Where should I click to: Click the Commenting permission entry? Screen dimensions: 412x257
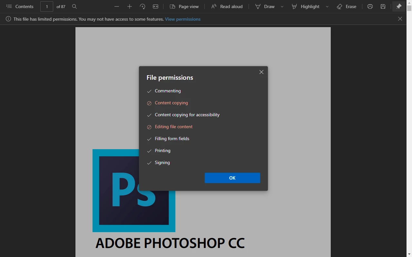(164, 91)
